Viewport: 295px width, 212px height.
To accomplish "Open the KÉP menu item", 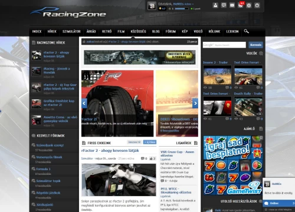I will (x=185, y=31).
